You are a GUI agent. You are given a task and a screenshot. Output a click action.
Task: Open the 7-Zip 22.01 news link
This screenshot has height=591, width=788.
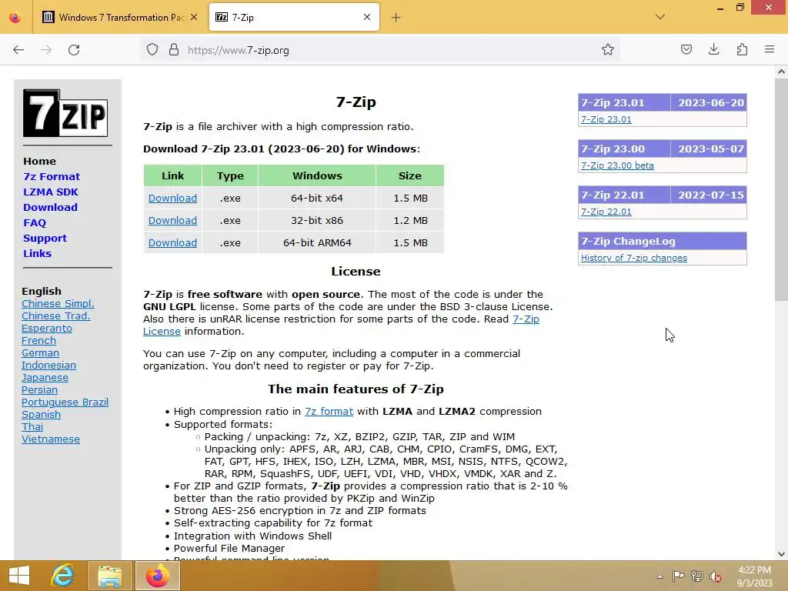[x=606, y=212]
